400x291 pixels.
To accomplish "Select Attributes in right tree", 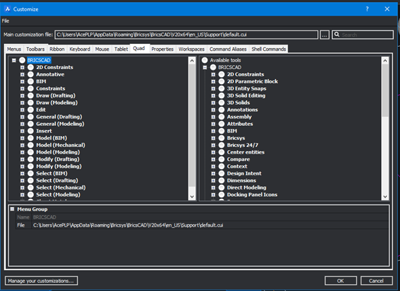I will point(240,124).
